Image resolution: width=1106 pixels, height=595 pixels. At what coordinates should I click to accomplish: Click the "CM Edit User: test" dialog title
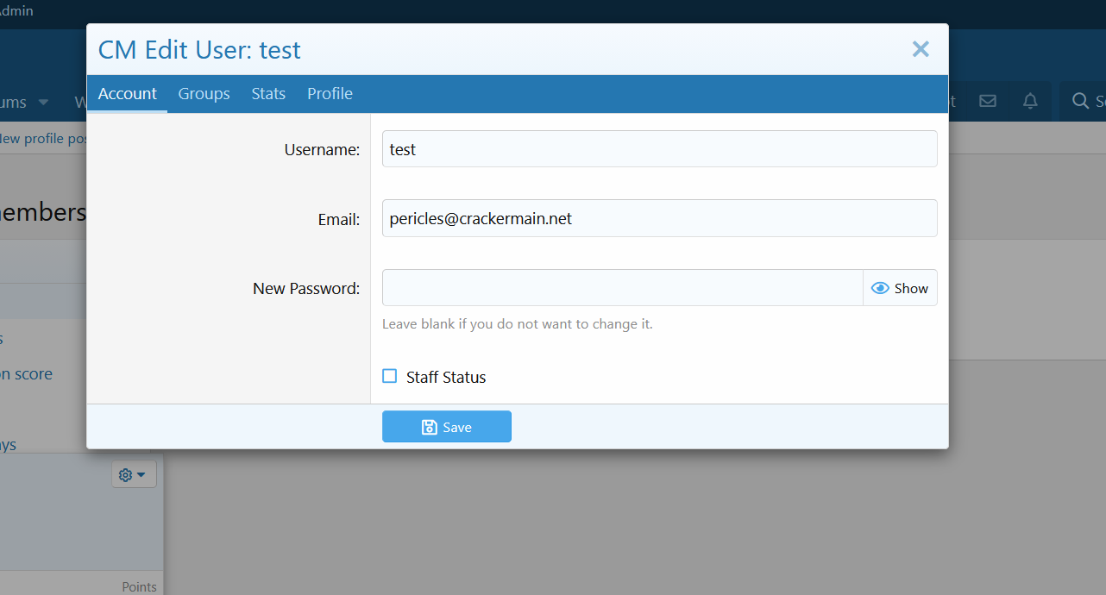tap(199, 49)
